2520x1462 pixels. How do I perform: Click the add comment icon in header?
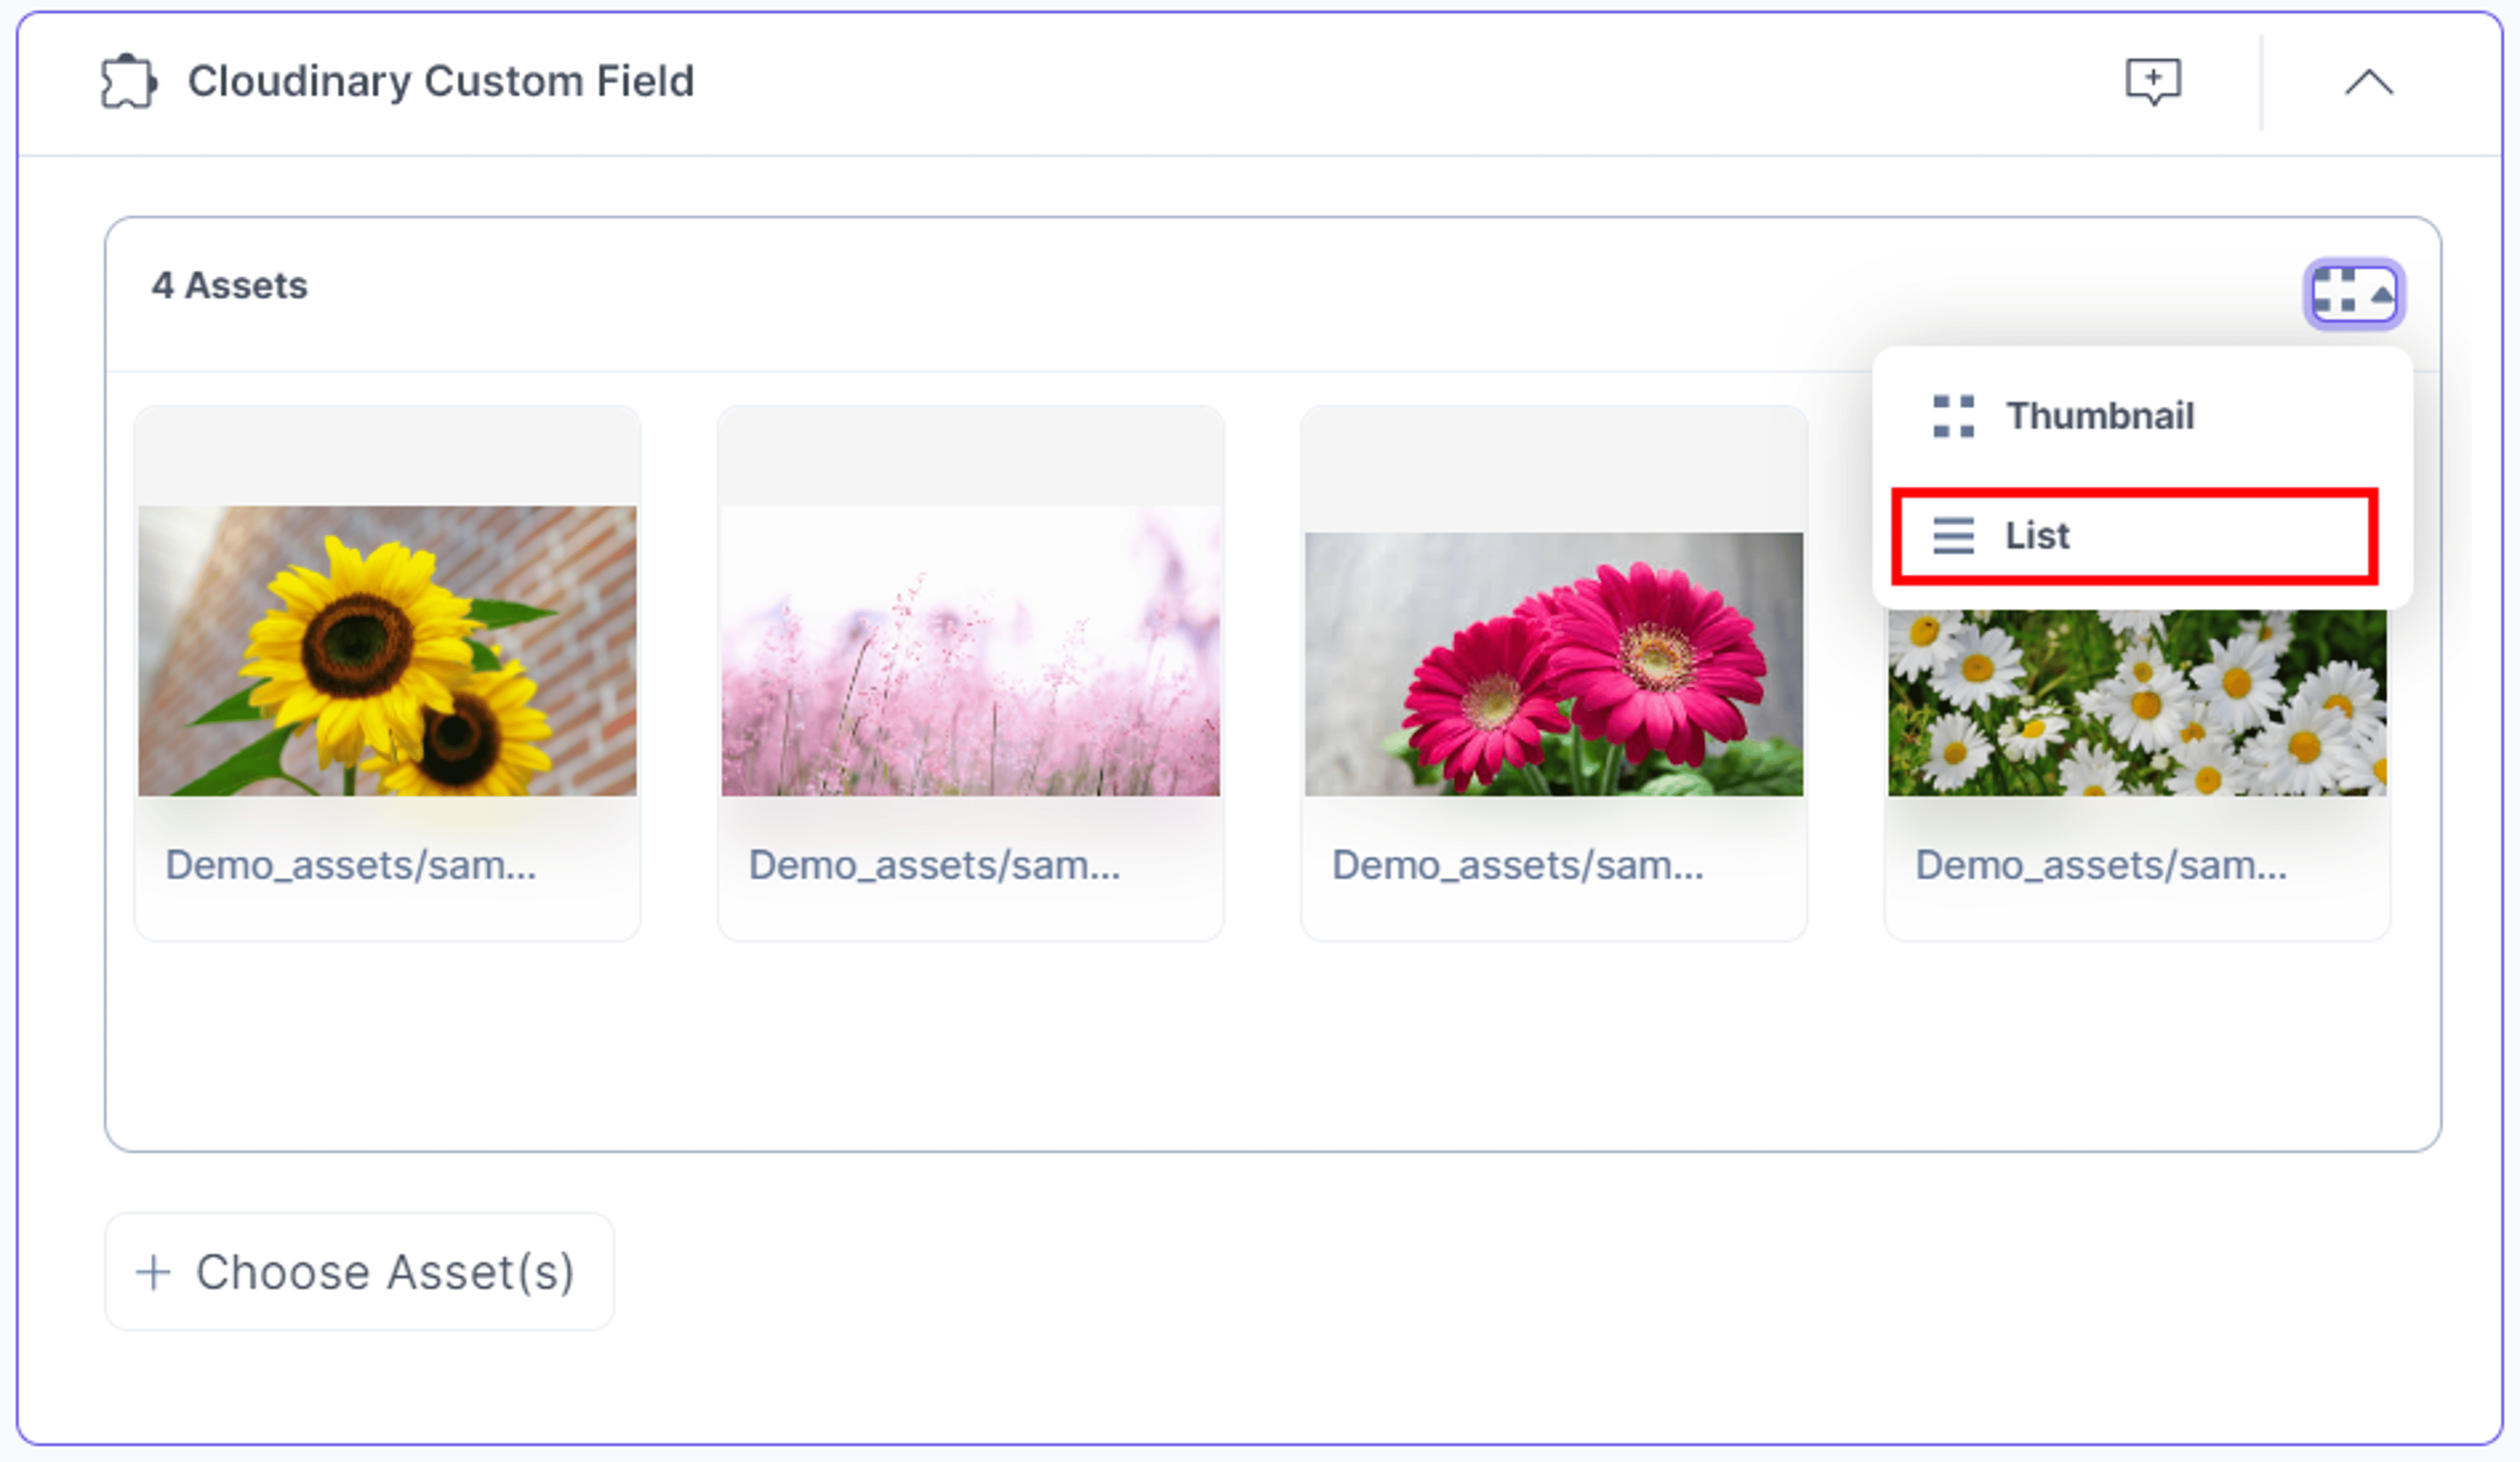tap(2152, 81)
